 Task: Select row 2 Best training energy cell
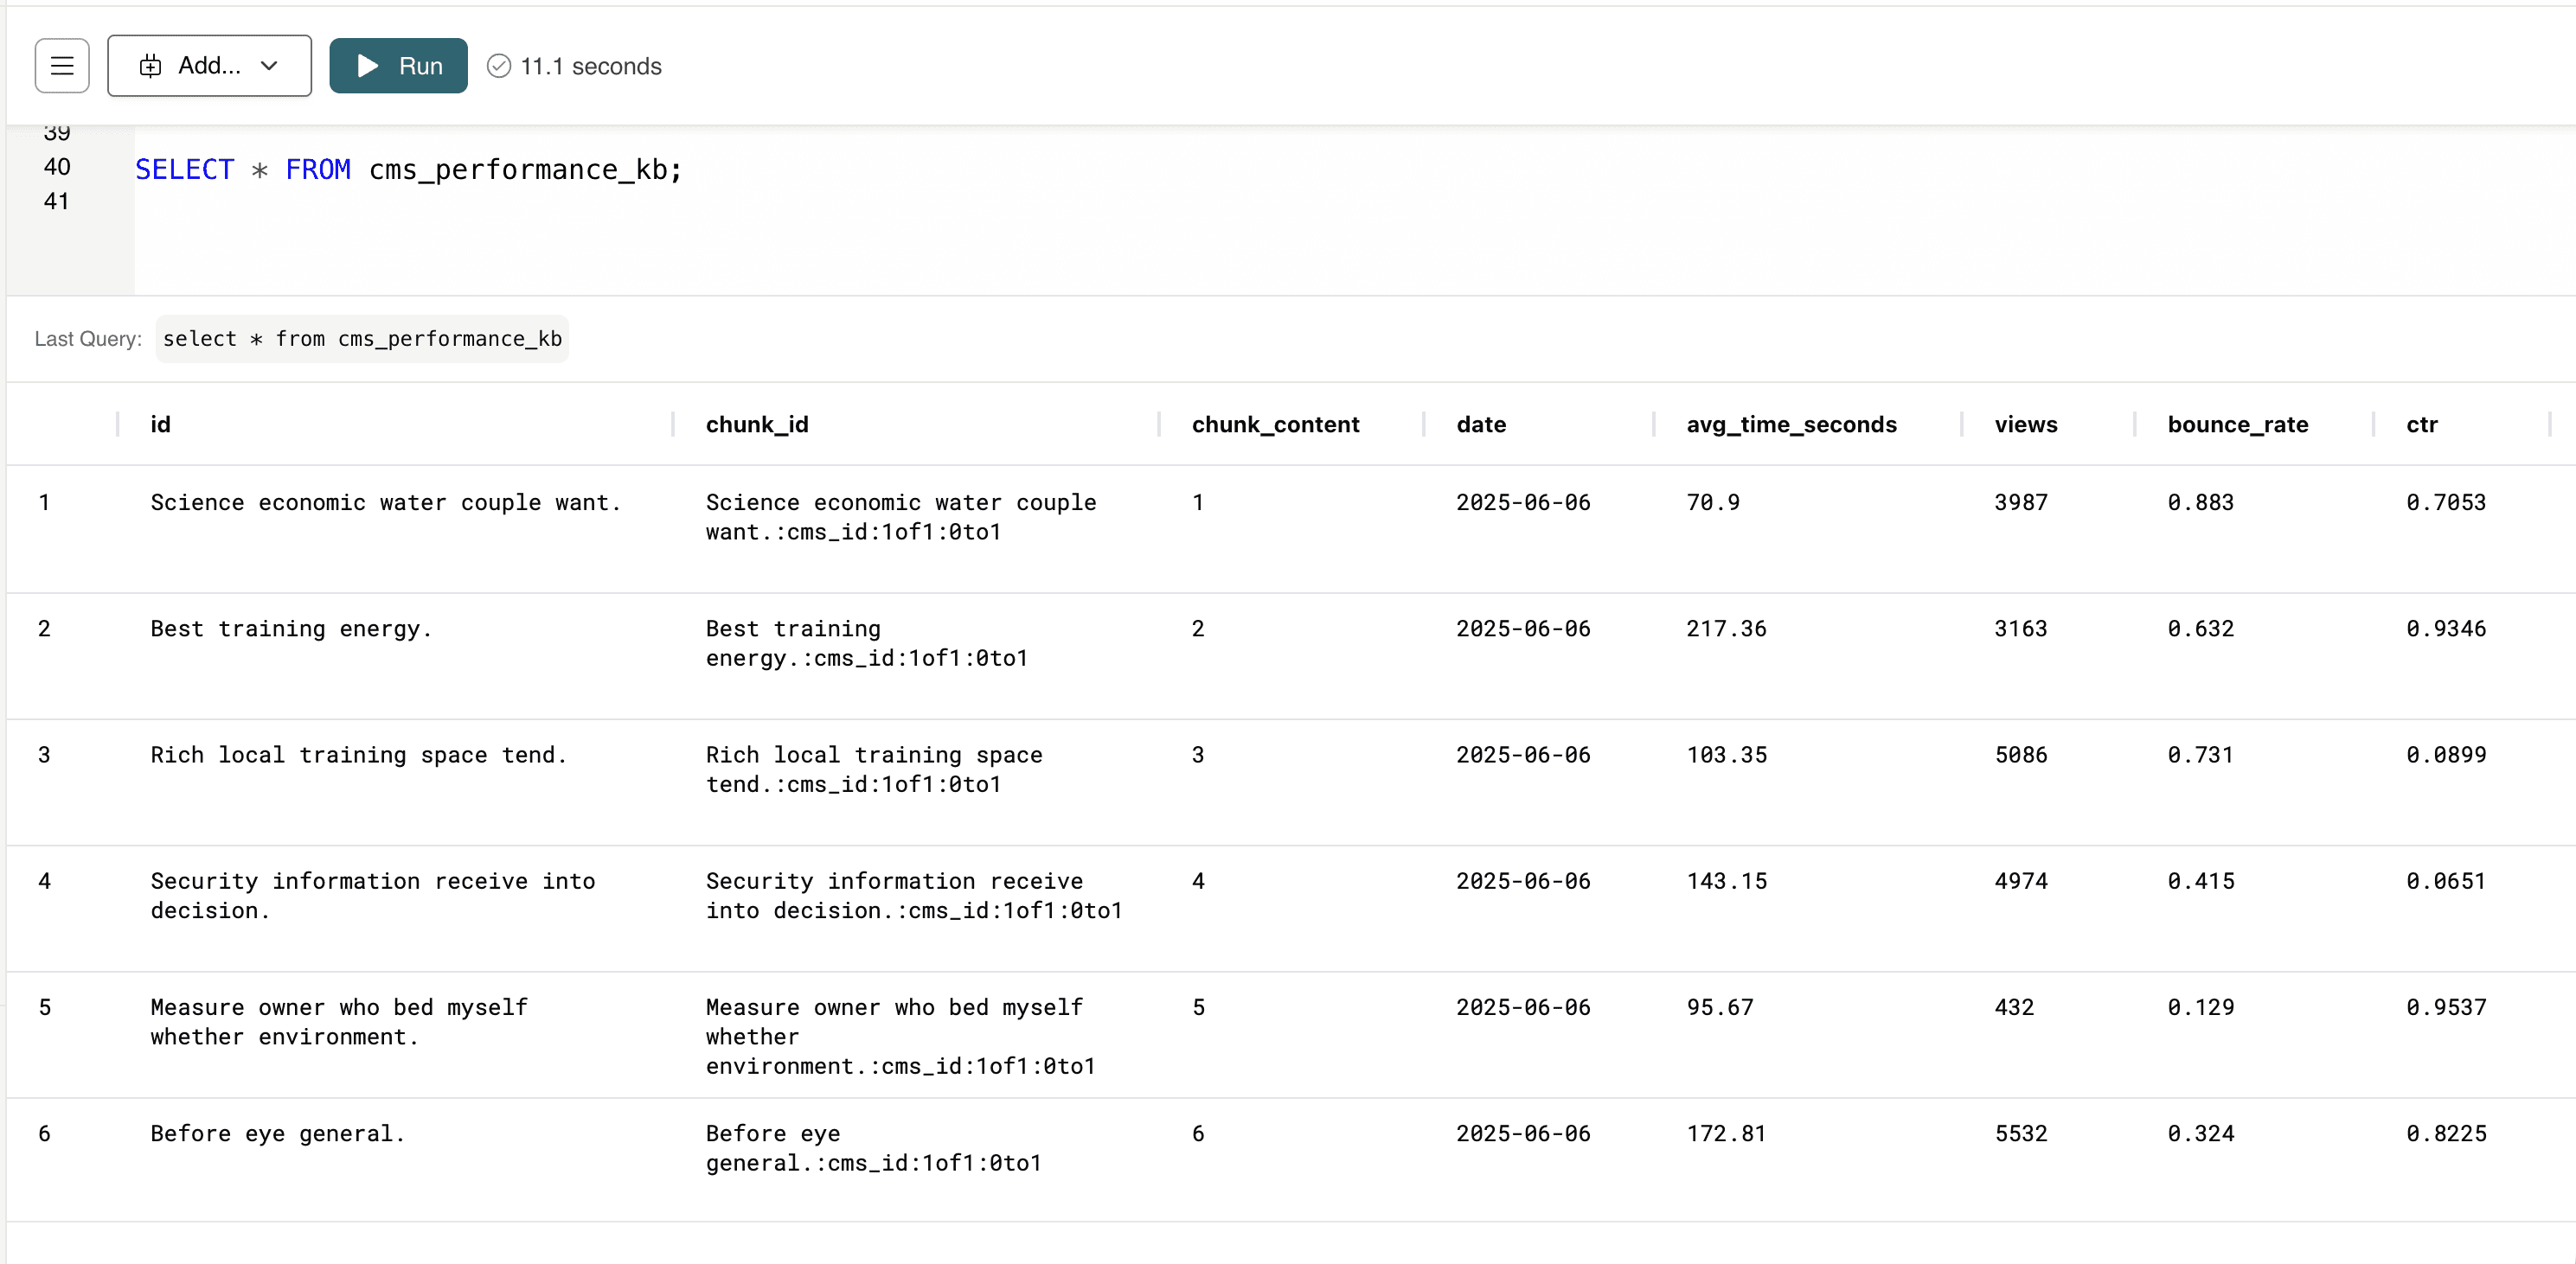(x=290, y=629)
